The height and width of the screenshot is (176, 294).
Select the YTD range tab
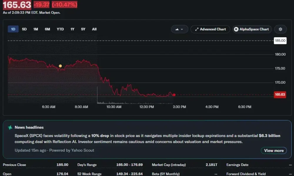coord(60,29)
